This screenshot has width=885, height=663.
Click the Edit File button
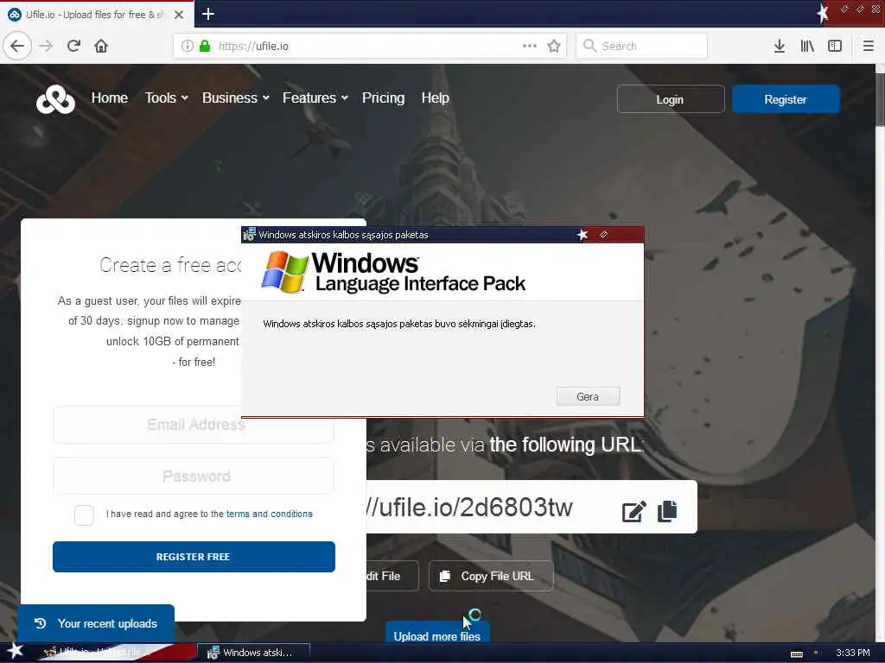point(392,576)
